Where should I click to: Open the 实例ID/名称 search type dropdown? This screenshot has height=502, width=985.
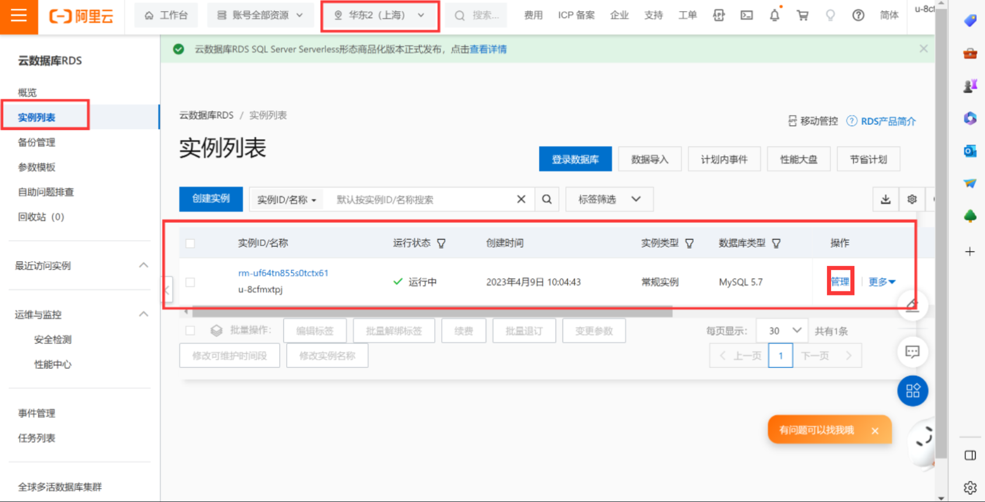[x=287, y=200]
